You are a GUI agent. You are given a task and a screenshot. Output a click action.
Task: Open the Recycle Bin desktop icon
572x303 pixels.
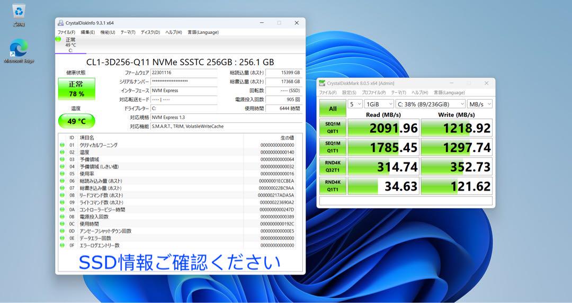pos(19,15)
